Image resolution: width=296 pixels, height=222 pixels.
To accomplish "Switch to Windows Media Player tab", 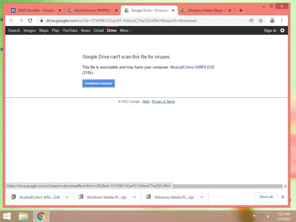I will coord(206,10).
